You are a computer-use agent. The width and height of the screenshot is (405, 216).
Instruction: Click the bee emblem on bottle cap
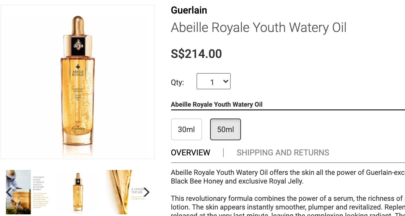(x=78, y=45)
